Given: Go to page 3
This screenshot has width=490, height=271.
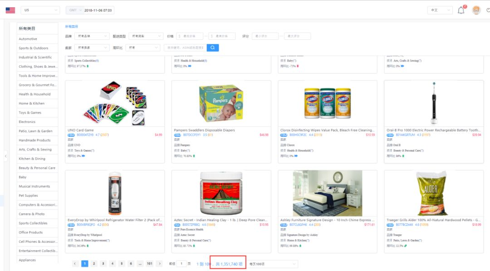Looking at the screenshot, I should pos(103,263).
